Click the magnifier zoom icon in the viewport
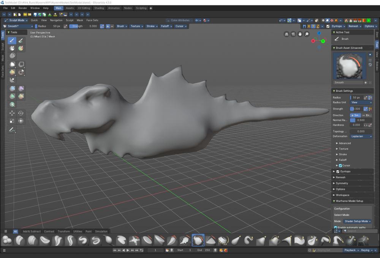Screen dimensions: 380x258 307,34
